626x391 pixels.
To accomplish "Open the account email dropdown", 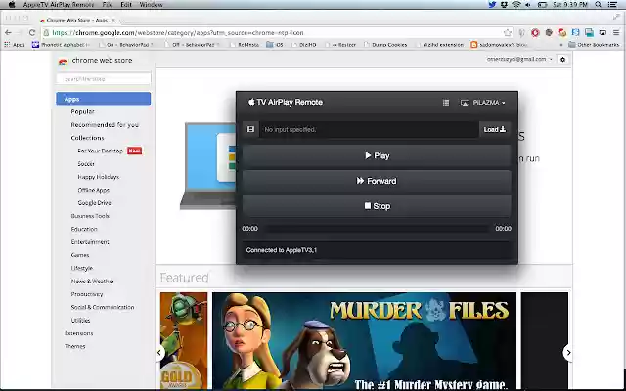I will click(x=519, y=59).
